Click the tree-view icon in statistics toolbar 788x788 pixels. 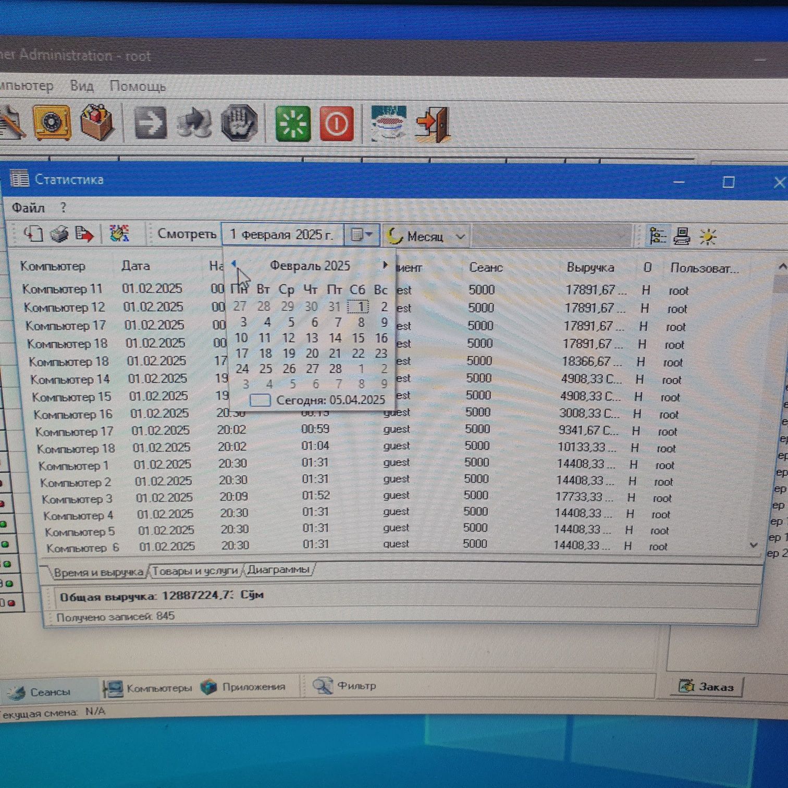pos(658,236)
